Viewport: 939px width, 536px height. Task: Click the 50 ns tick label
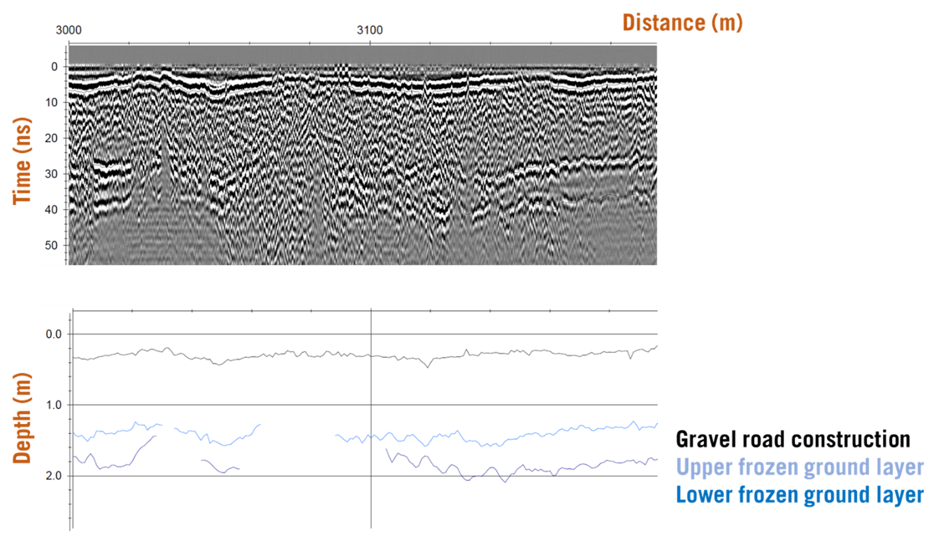tap(50, 245)
